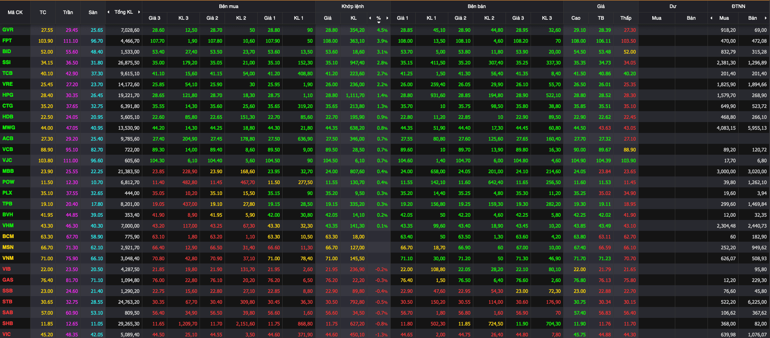Select the VIB ticker
The image size is (770, 338).
pyautogui.click(x=6, y=269)
